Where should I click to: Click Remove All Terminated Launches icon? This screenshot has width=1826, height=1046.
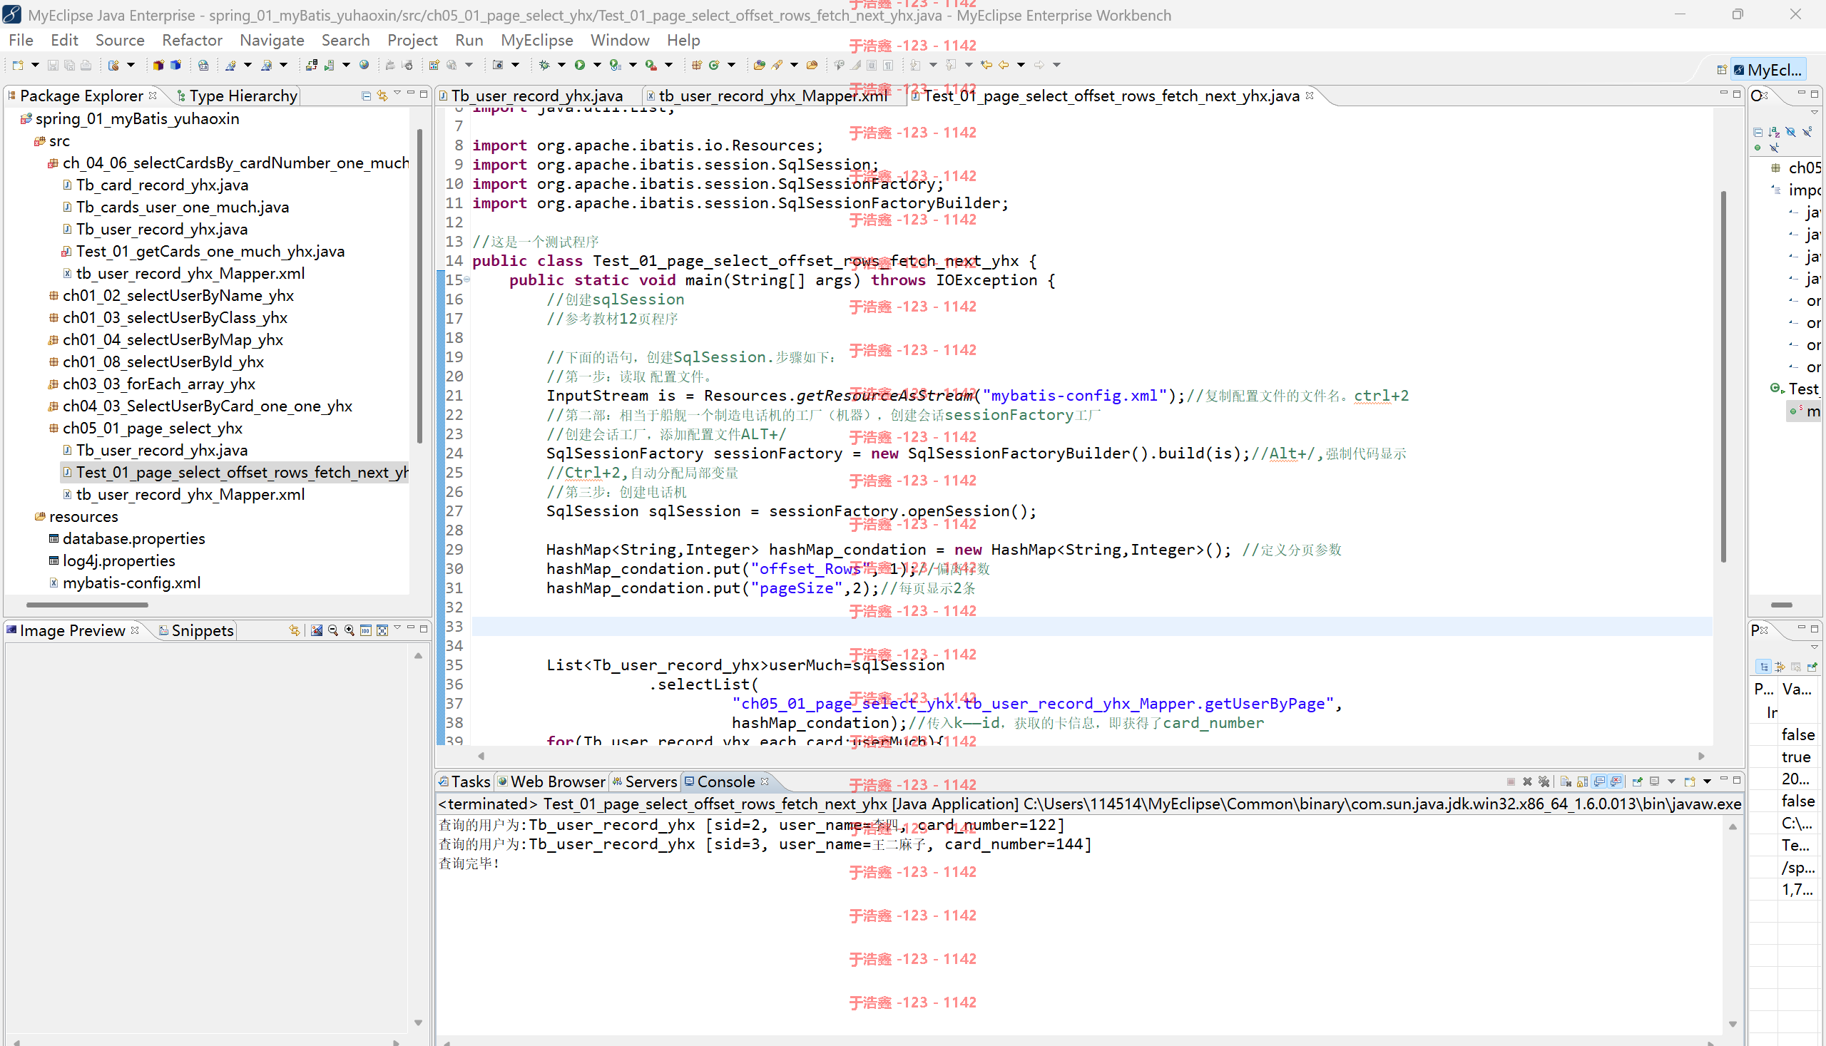click(x=1544, y=781)
